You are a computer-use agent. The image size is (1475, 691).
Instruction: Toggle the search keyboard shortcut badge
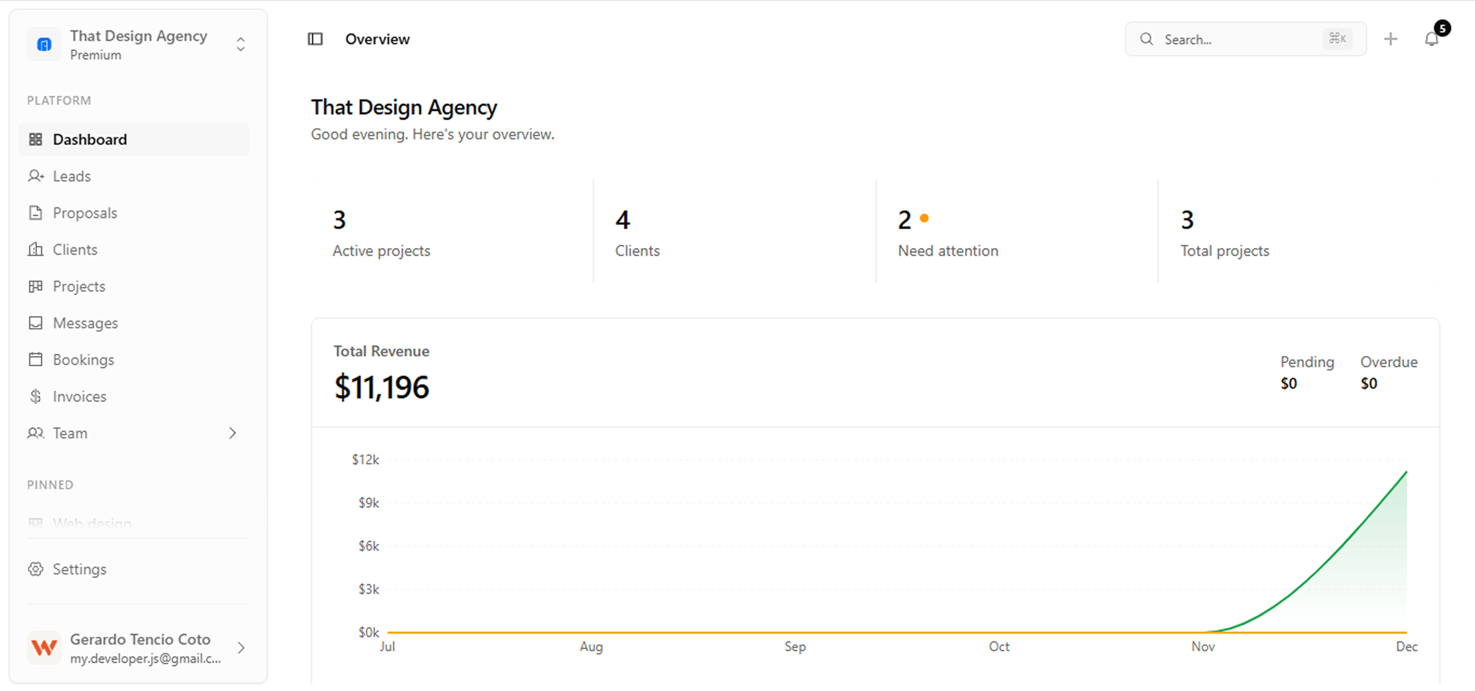(x=1337, y=38)
